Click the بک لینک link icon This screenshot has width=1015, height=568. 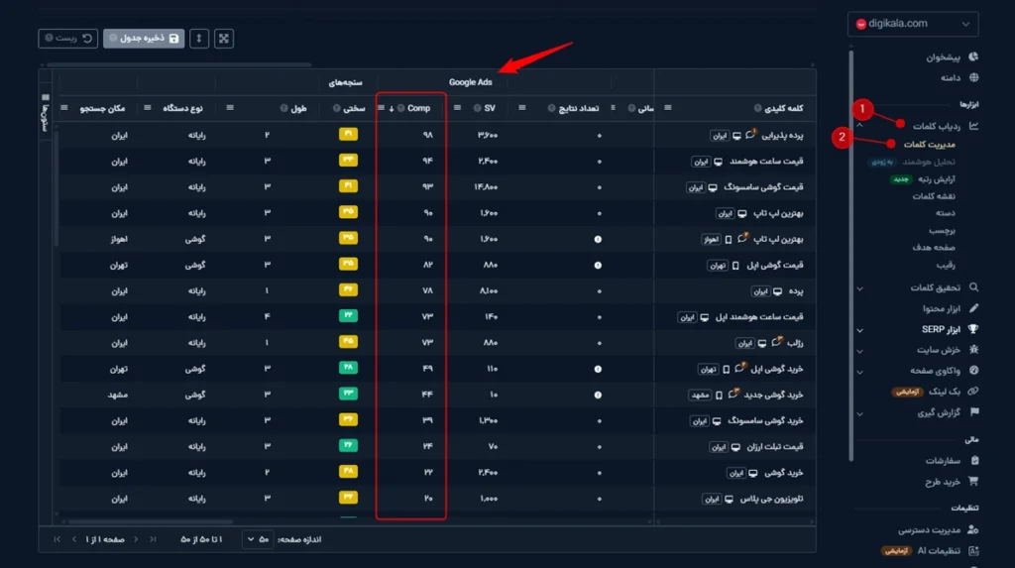click(973, 392)
